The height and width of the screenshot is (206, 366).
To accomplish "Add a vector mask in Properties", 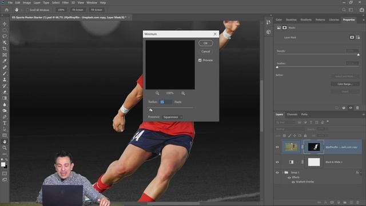I will coord(358,37).
